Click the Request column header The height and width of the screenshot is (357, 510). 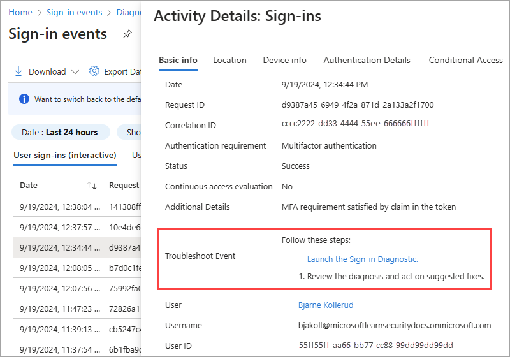[x=124, y=186]
